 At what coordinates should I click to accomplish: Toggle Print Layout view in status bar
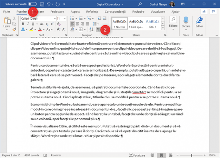[161, 155]
